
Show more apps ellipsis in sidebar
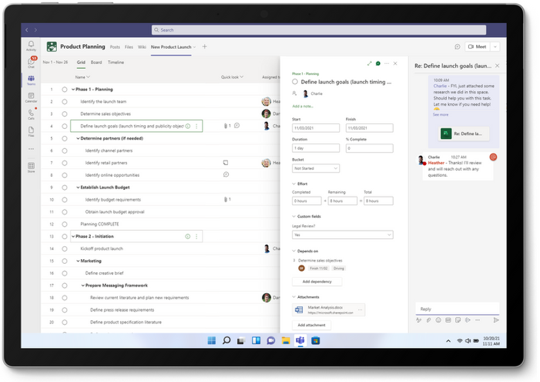(31, 149)
